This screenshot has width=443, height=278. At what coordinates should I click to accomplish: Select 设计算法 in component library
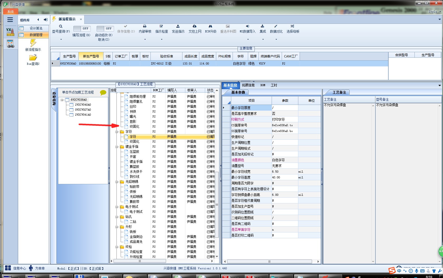pos(34,28)
